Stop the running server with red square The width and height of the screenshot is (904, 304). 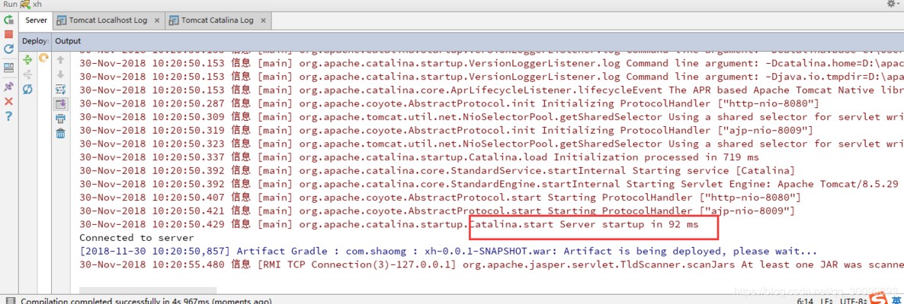coord(8,34)
